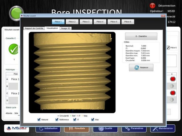
Task: Open the Maintenance tools section
Action: pyautogui.click(x=163, y=128)
